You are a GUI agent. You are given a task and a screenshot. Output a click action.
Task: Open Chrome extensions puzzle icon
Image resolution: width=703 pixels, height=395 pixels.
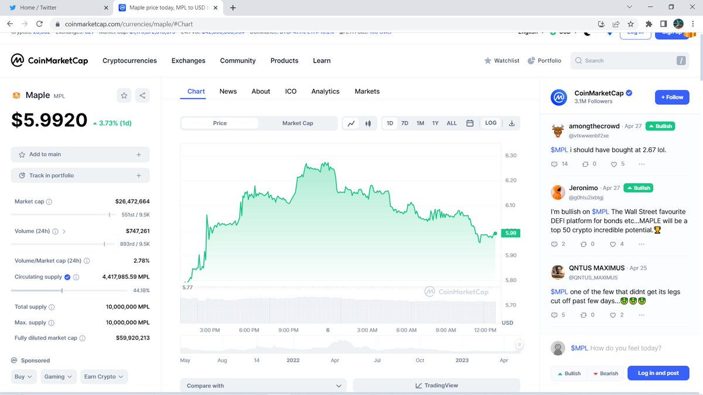point(649,24)
